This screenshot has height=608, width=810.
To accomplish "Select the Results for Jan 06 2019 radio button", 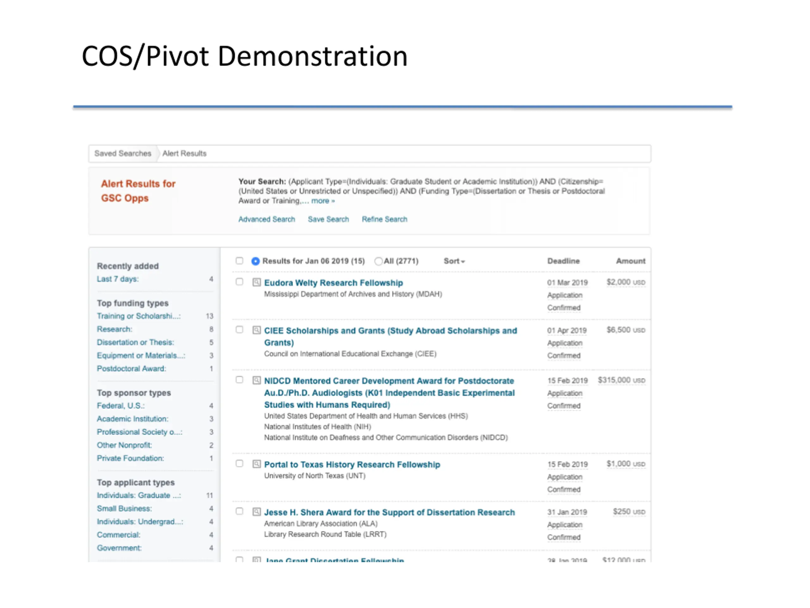I will 256,261.
